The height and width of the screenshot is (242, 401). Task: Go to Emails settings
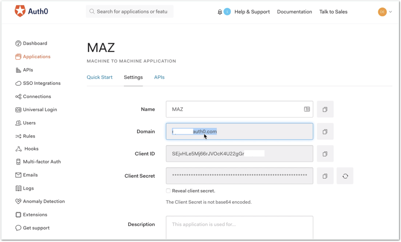pyautogui.click(x=30, y=175)
